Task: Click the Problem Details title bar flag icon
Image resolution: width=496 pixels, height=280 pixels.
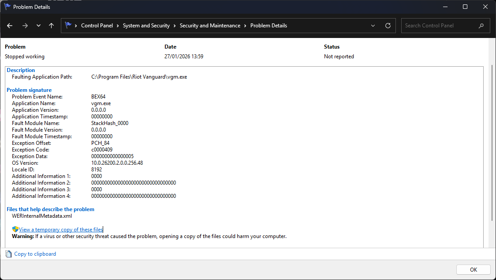Action: pyautogui.click(x=7, y=7)
